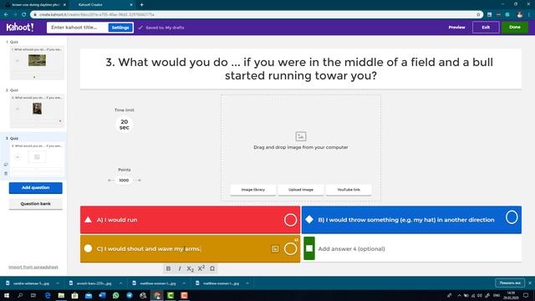535x301 pixels.
Task: Edit the question 3 title text
Action: point(301,69)
